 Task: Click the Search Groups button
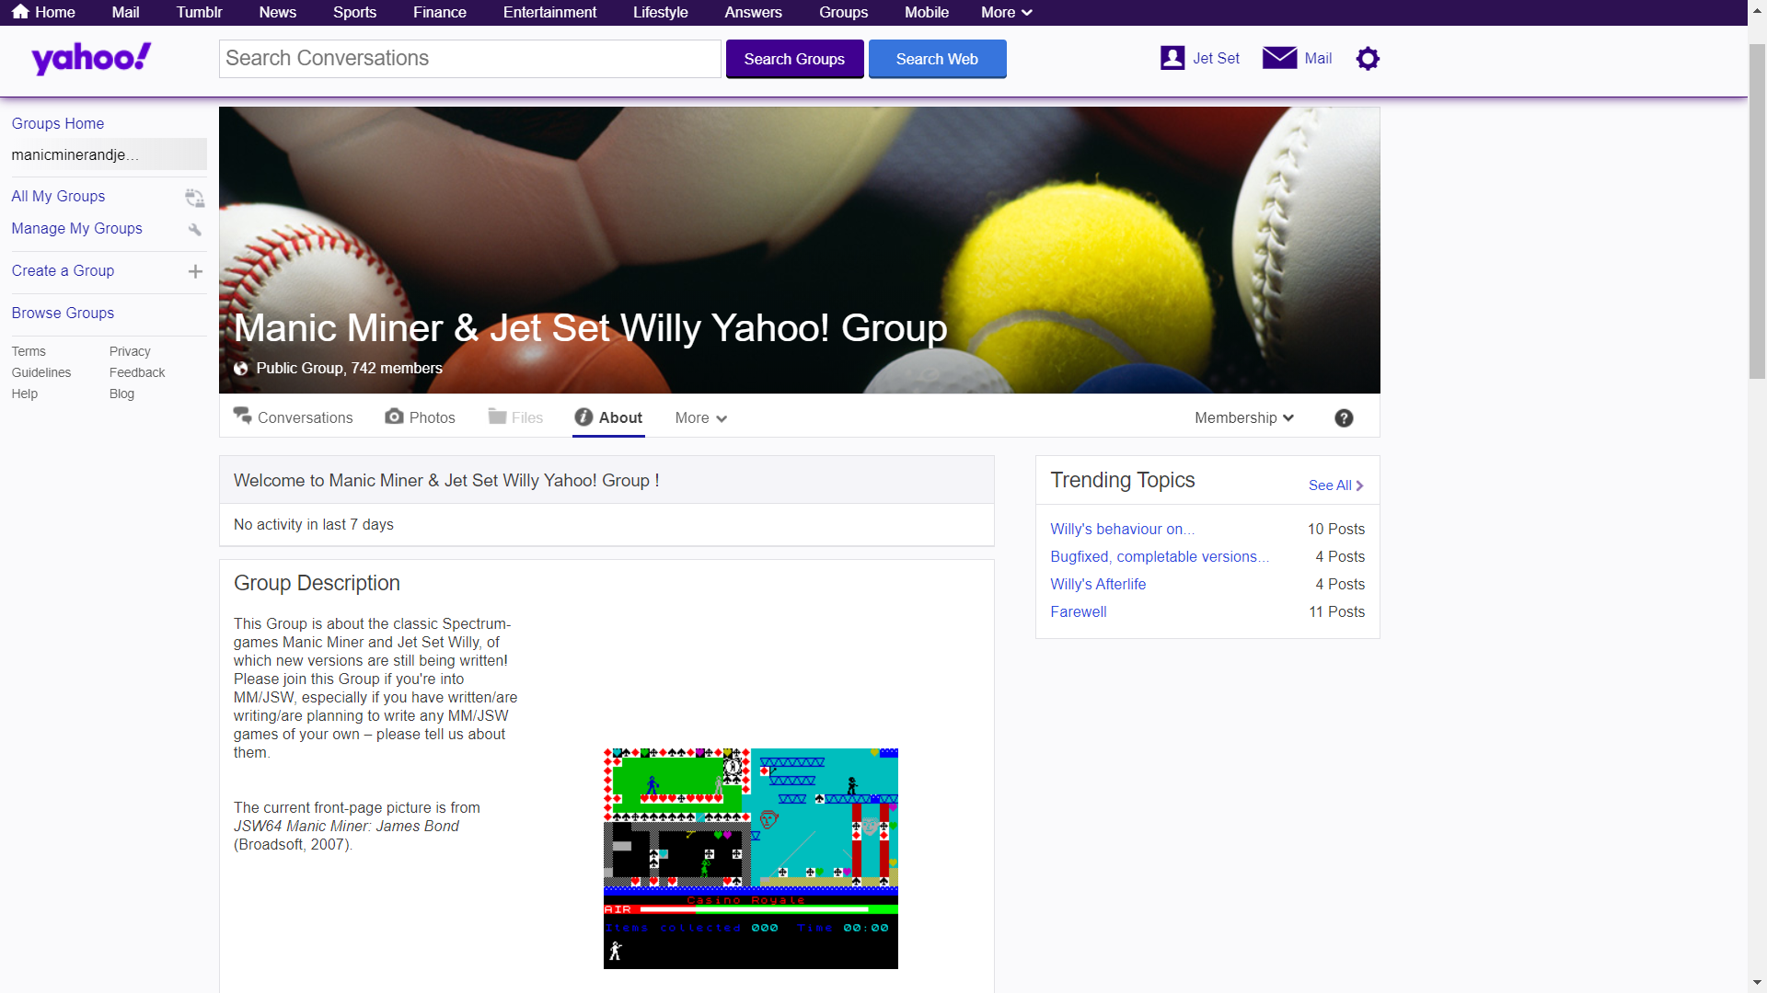pos(794,59)
